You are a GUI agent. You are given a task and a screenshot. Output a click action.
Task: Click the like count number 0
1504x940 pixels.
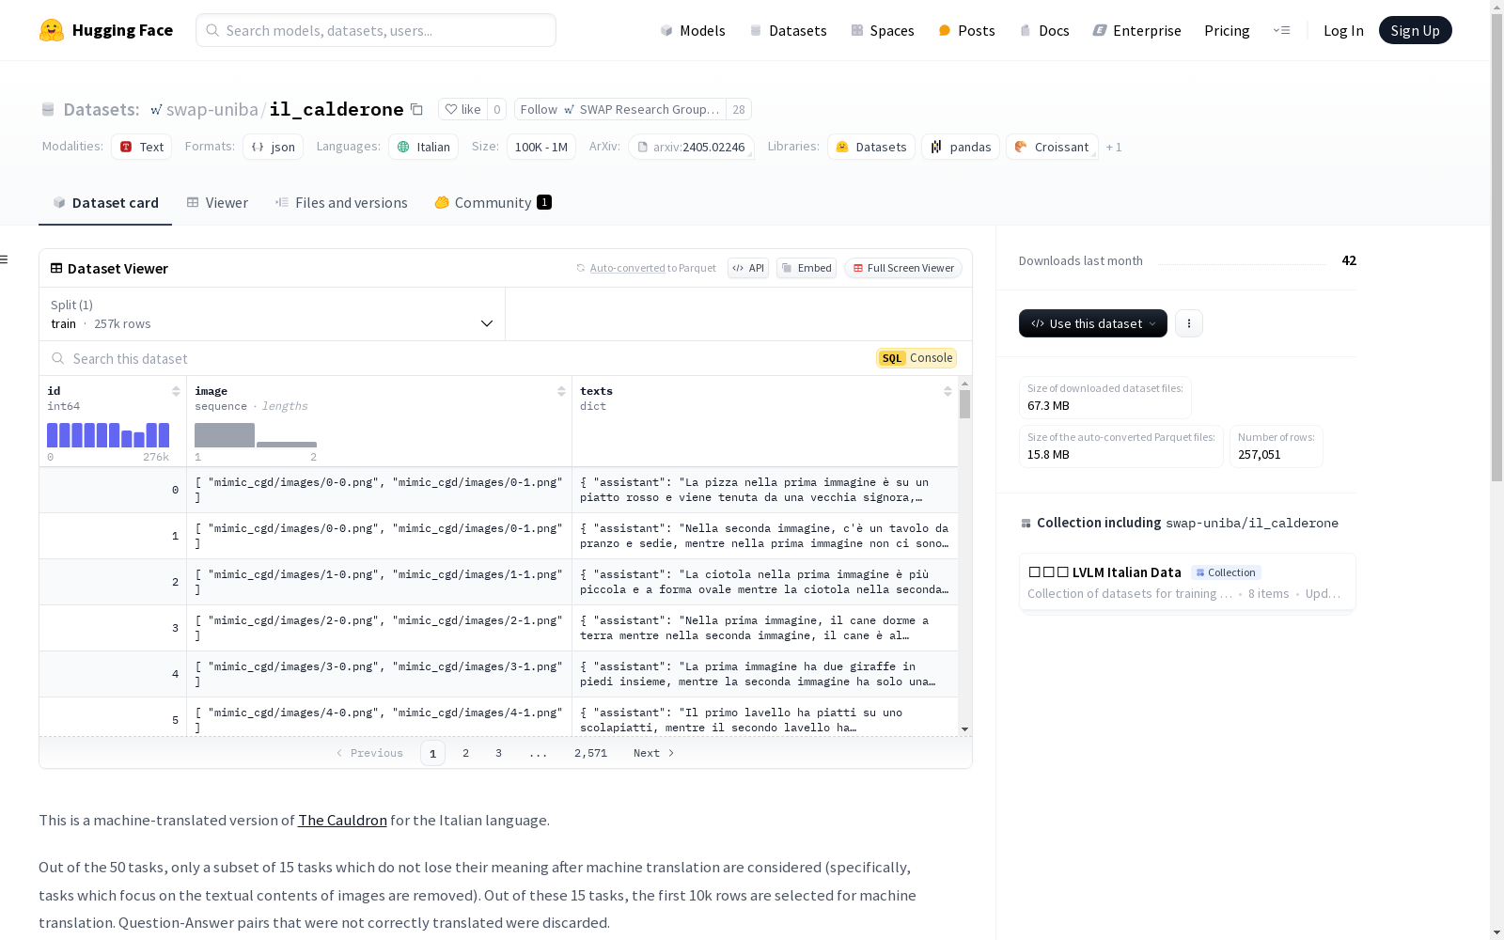[x=497, y=109]
